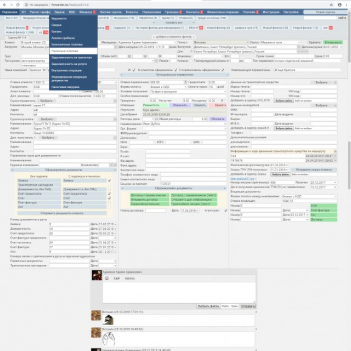Click the 'Ставка перевозчика' input field

(167, 82)
